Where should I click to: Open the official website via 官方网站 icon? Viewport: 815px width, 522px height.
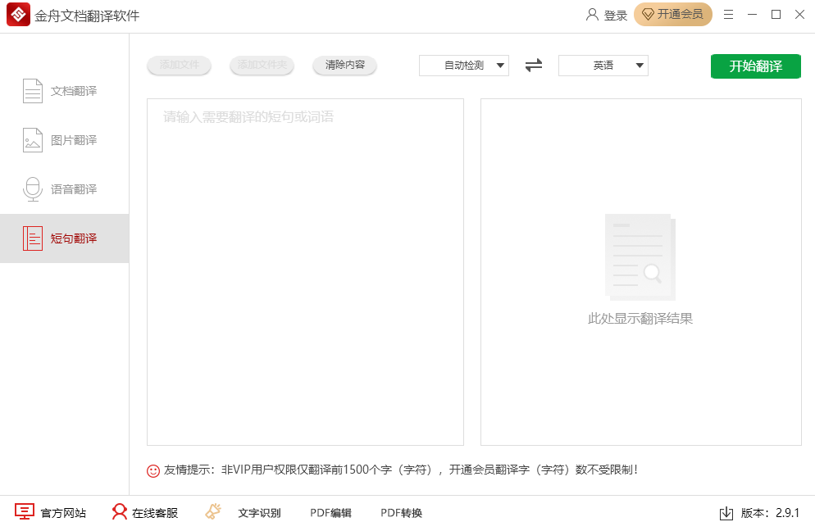point(24,512)
